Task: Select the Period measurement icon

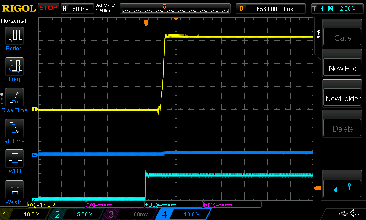Action: (x=14, y=35)
